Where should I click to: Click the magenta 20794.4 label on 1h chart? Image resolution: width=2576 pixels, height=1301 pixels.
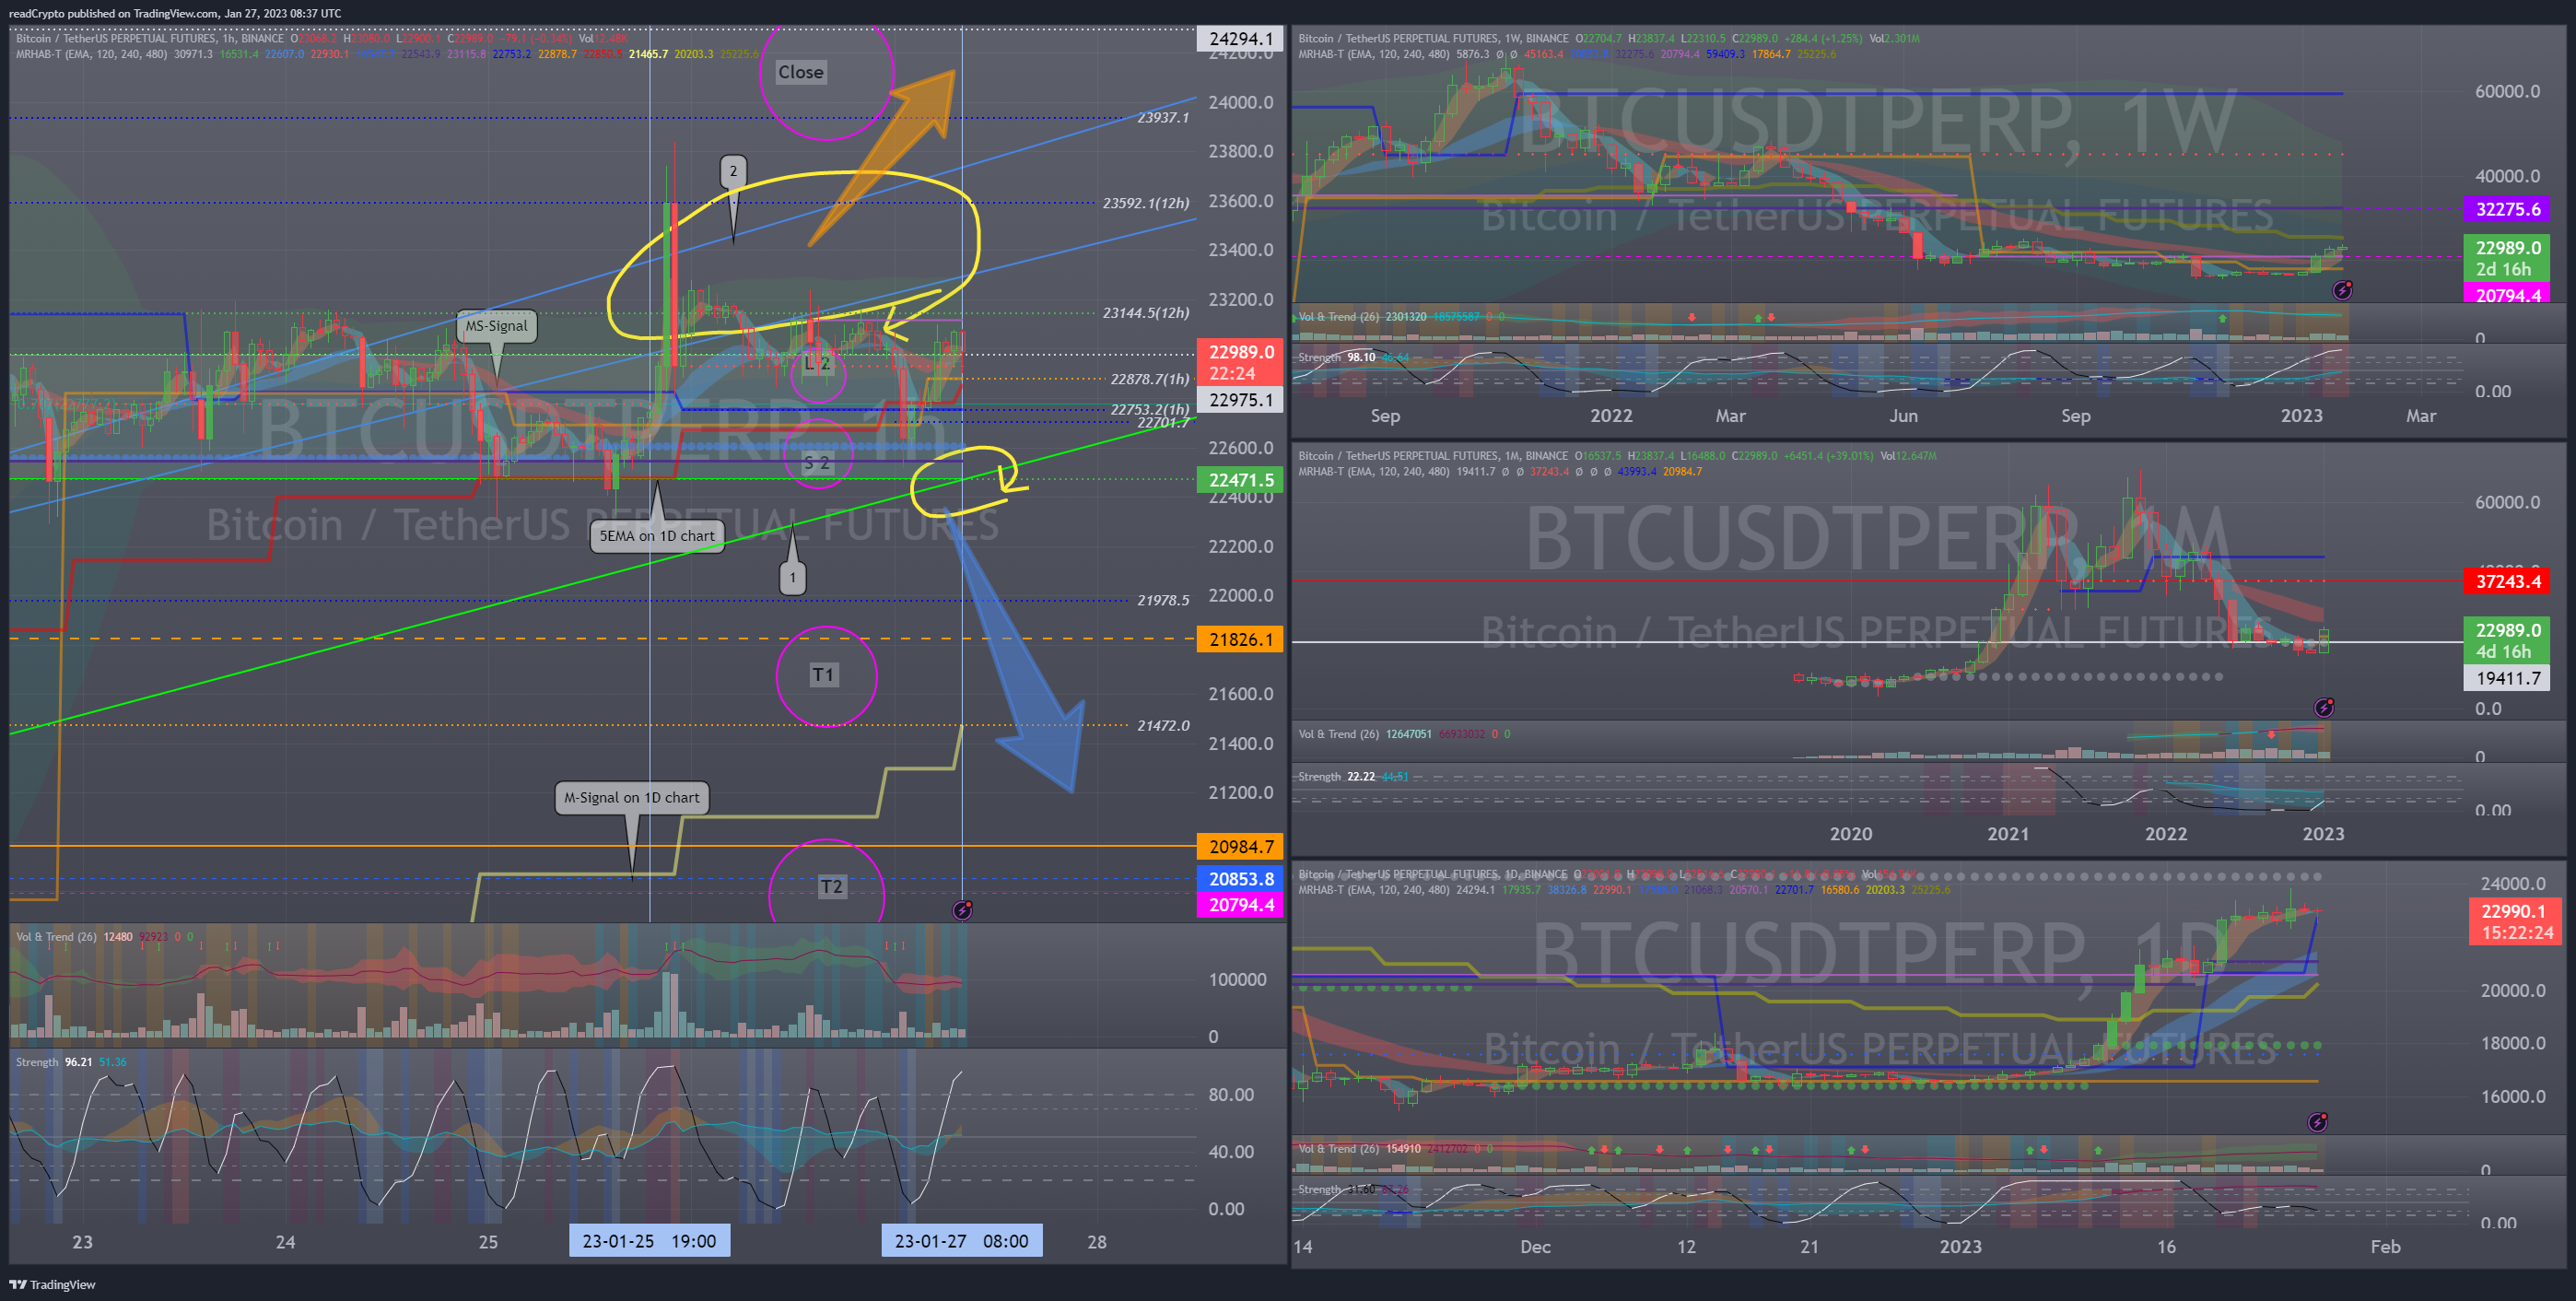1240,905
